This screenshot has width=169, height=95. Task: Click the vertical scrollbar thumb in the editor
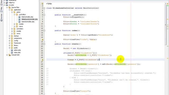(166, 25)
